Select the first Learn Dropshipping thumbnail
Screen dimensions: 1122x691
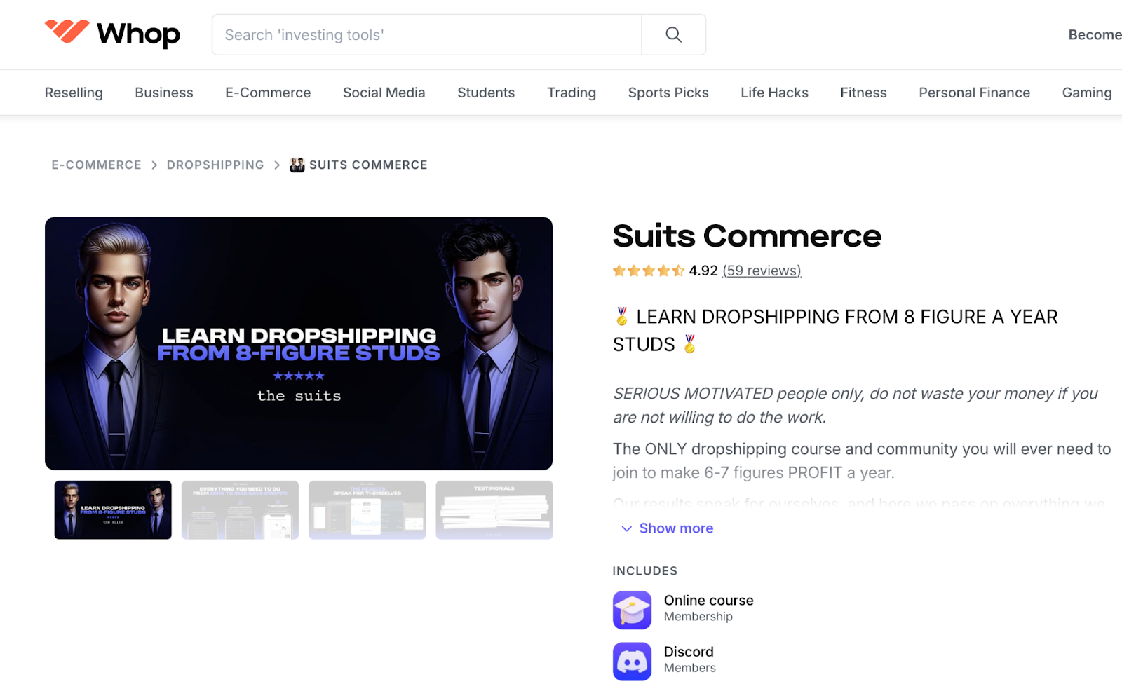[x=113, y=509]
